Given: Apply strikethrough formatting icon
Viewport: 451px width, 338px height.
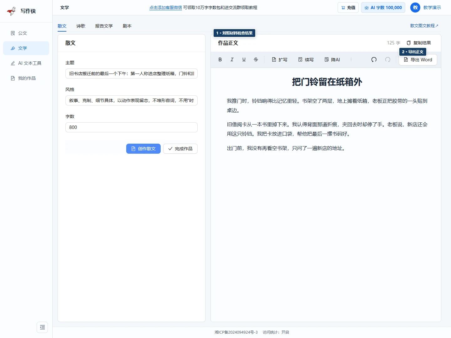Looking at the screenshot, I should click(256, 59).
